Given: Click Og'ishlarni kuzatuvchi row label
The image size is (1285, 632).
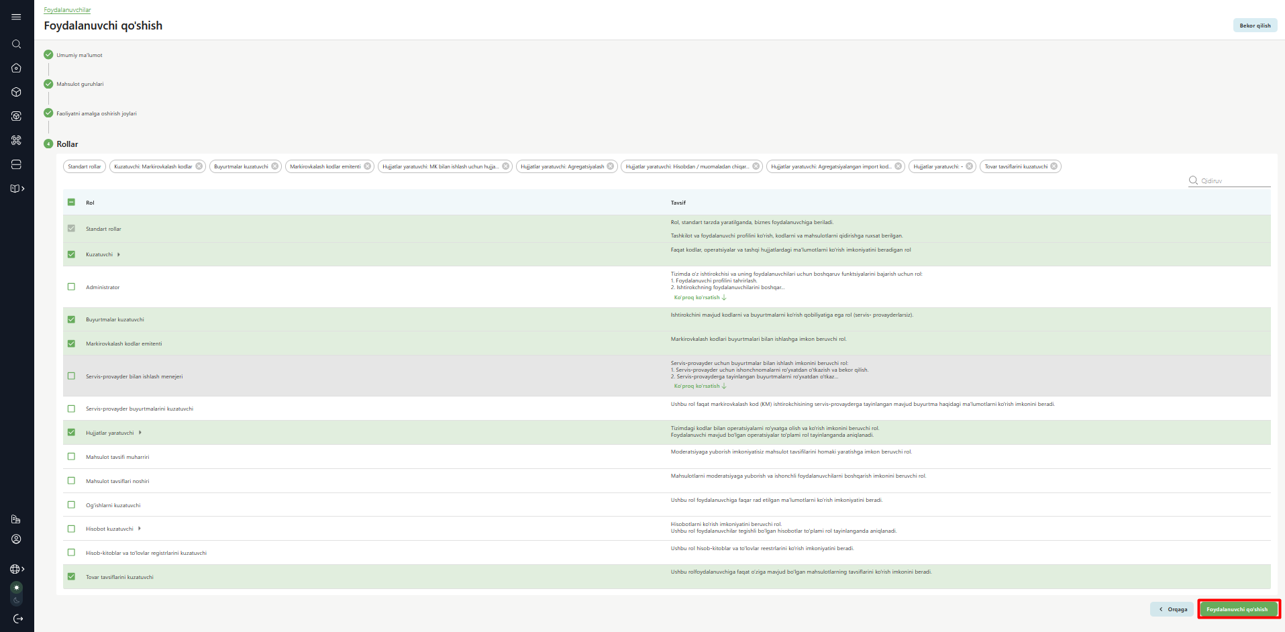Looking at the screenshot, I should pyautogui.click(x=113, y=505).
